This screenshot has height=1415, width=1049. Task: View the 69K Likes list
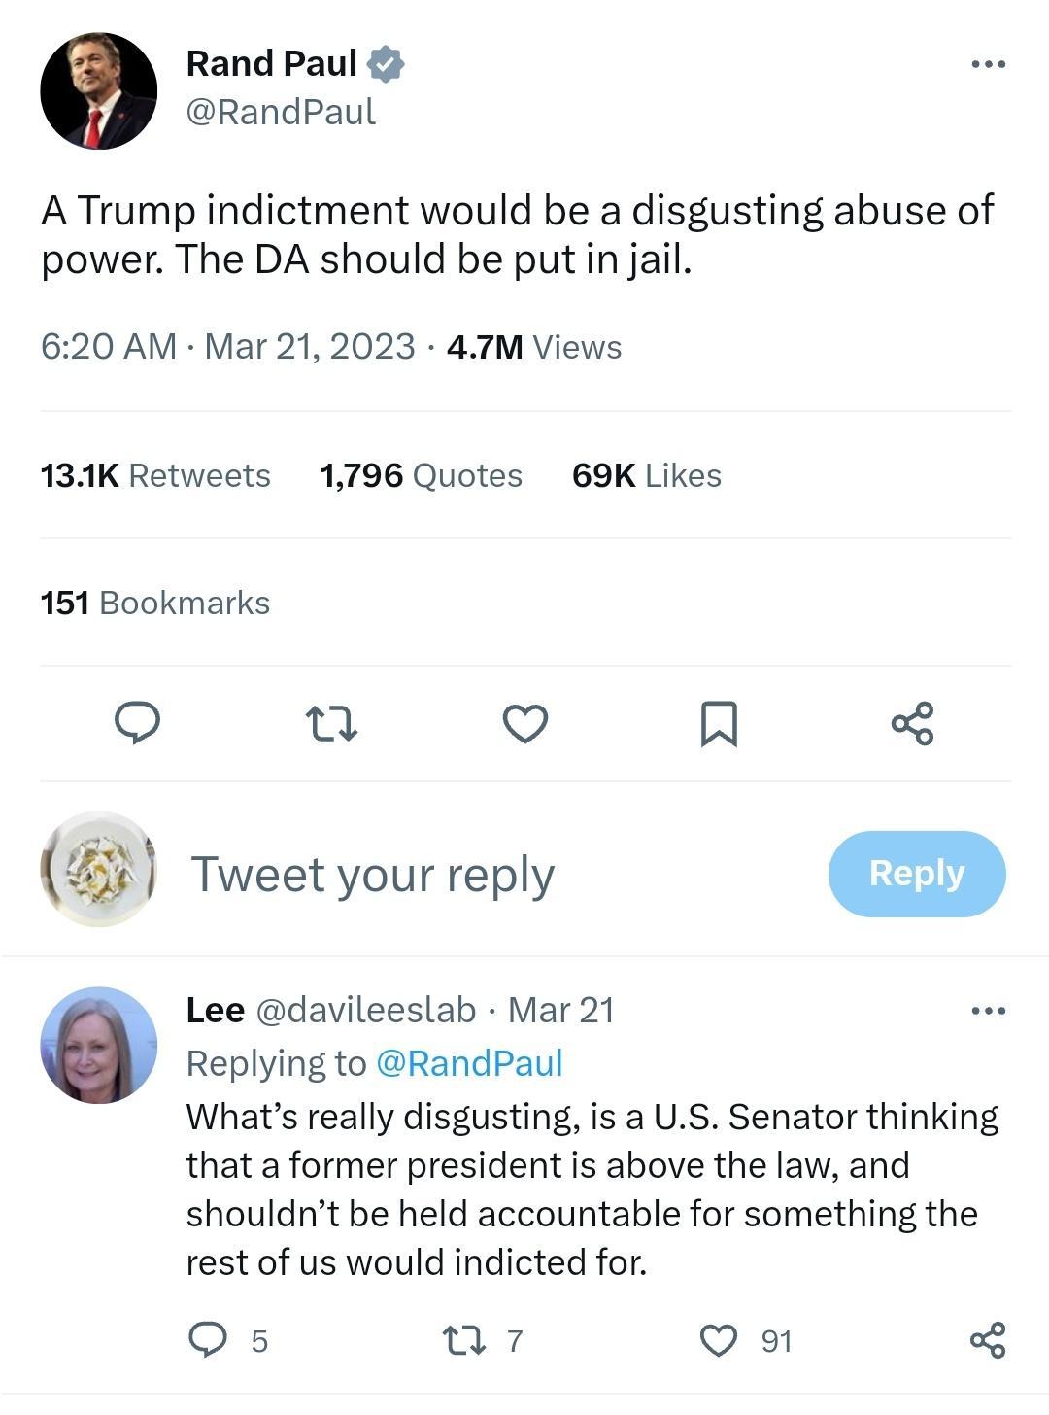click(646, 475)
